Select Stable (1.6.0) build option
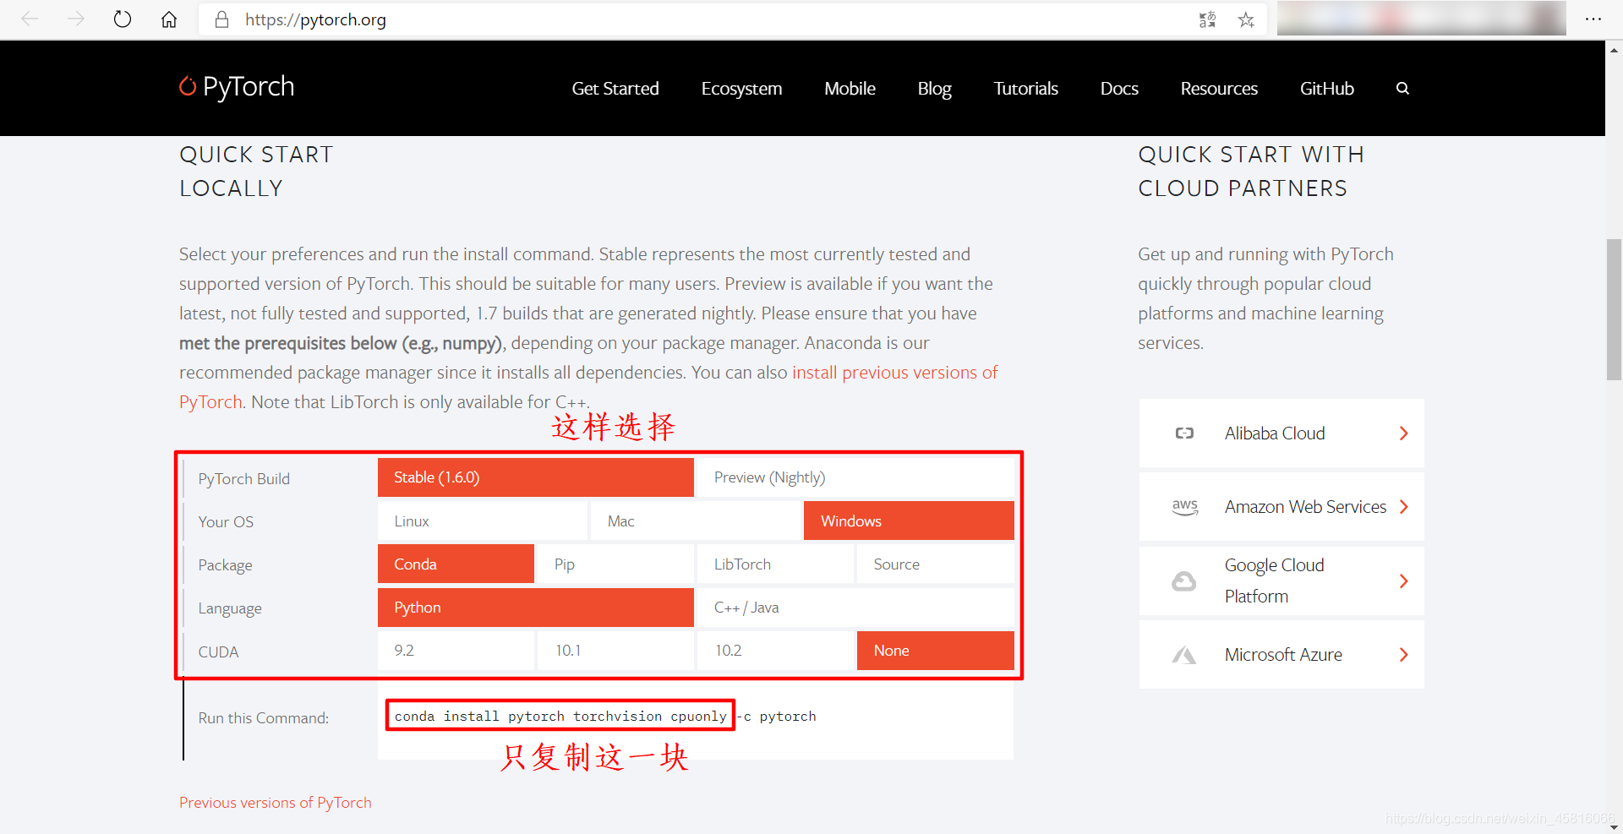1623x834 pixels. point(535,477)
